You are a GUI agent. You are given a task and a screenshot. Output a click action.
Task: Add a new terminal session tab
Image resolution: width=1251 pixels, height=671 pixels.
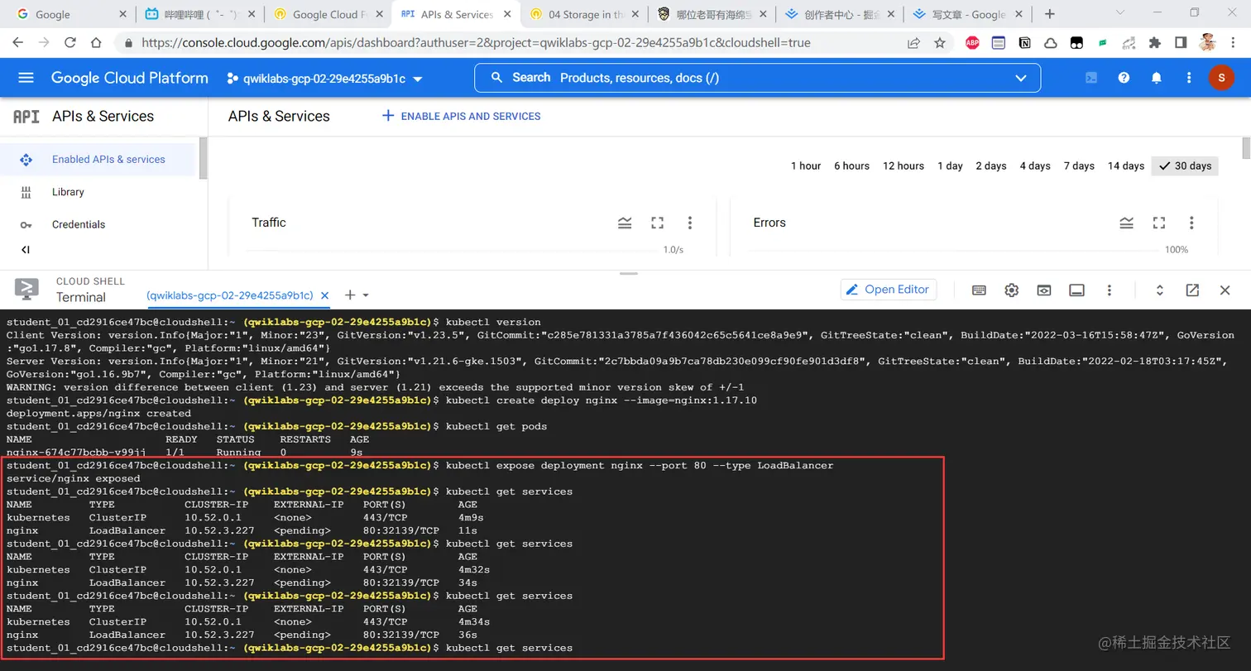click(x=349, y=295)
